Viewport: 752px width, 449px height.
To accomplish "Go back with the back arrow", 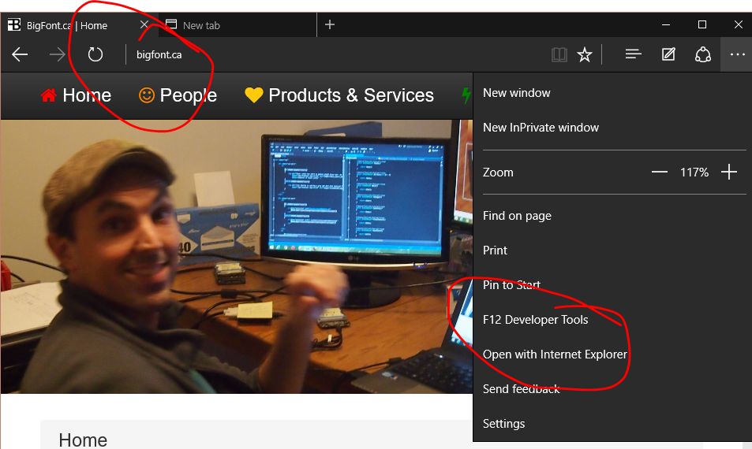I will (20, 54).
